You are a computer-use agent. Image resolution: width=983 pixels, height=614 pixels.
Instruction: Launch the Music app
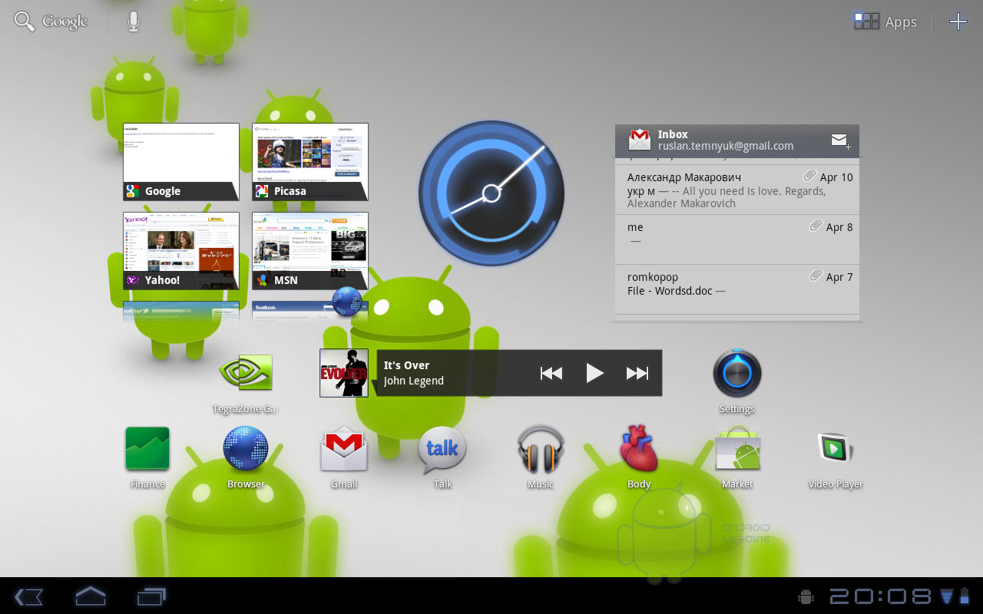point(541,457)
